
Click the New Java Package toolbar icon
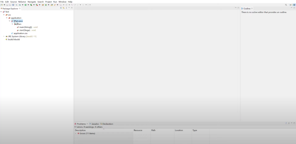[x=43, y=5]
